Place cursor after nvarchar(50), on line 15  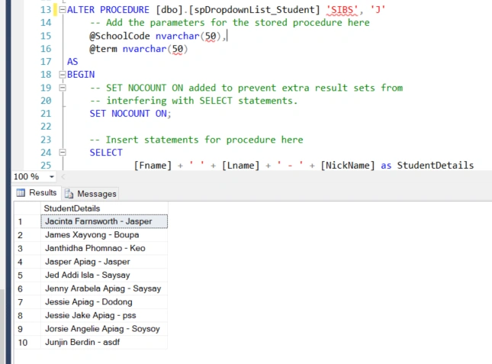(227, 36)
